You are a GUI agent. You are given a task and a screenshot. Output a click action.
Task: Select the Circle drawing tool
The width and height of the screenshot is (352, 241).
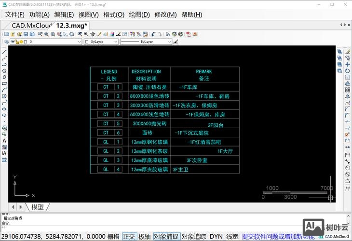tap(4, 96)
